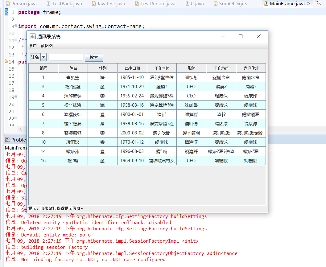This screenshot has width=326, height=267.
Task: Collapse Javadoc comment at line 11
Action: point(16,40)
